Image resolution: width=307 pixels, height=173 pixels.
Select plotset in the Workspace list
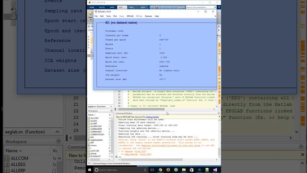pyautogui.click(x=94, y=154)
